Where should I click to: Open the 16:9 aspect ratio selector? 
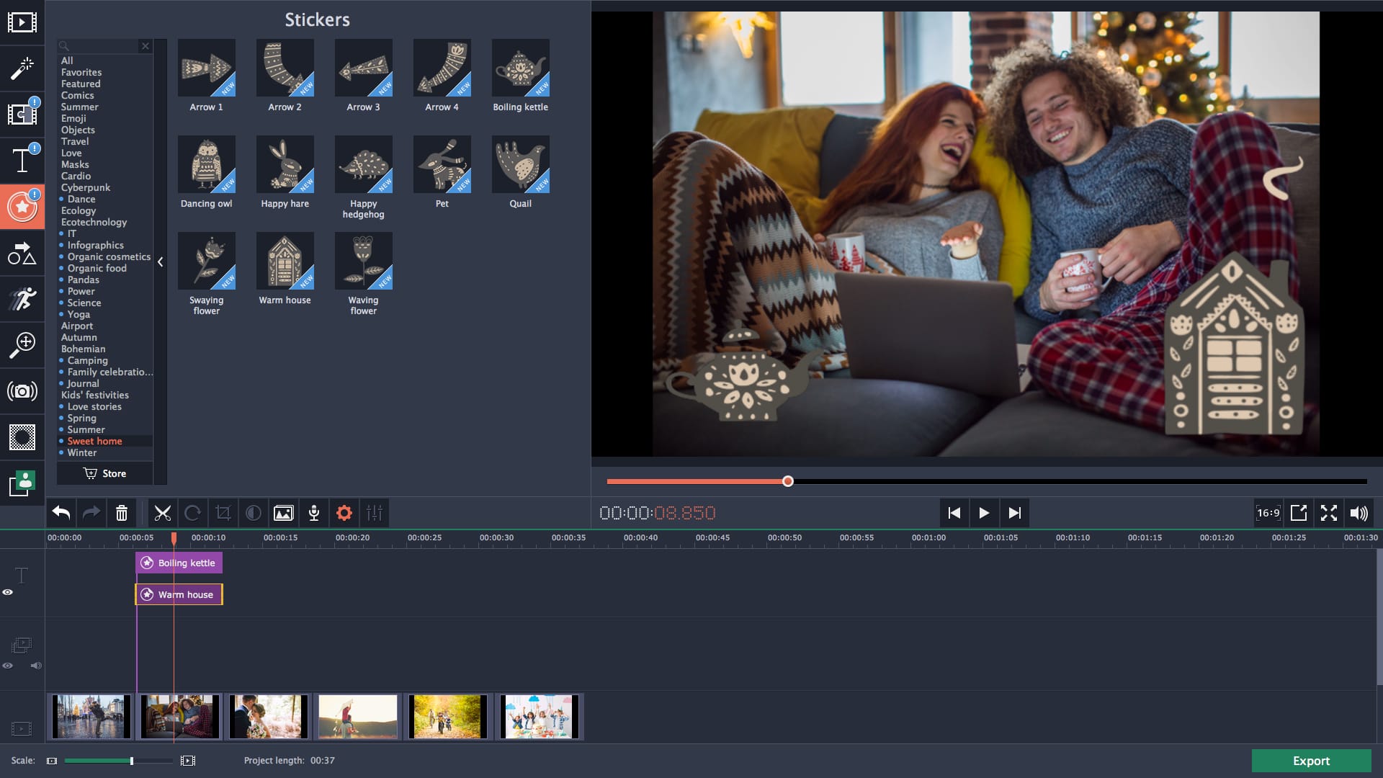(x=1268, y=513)
